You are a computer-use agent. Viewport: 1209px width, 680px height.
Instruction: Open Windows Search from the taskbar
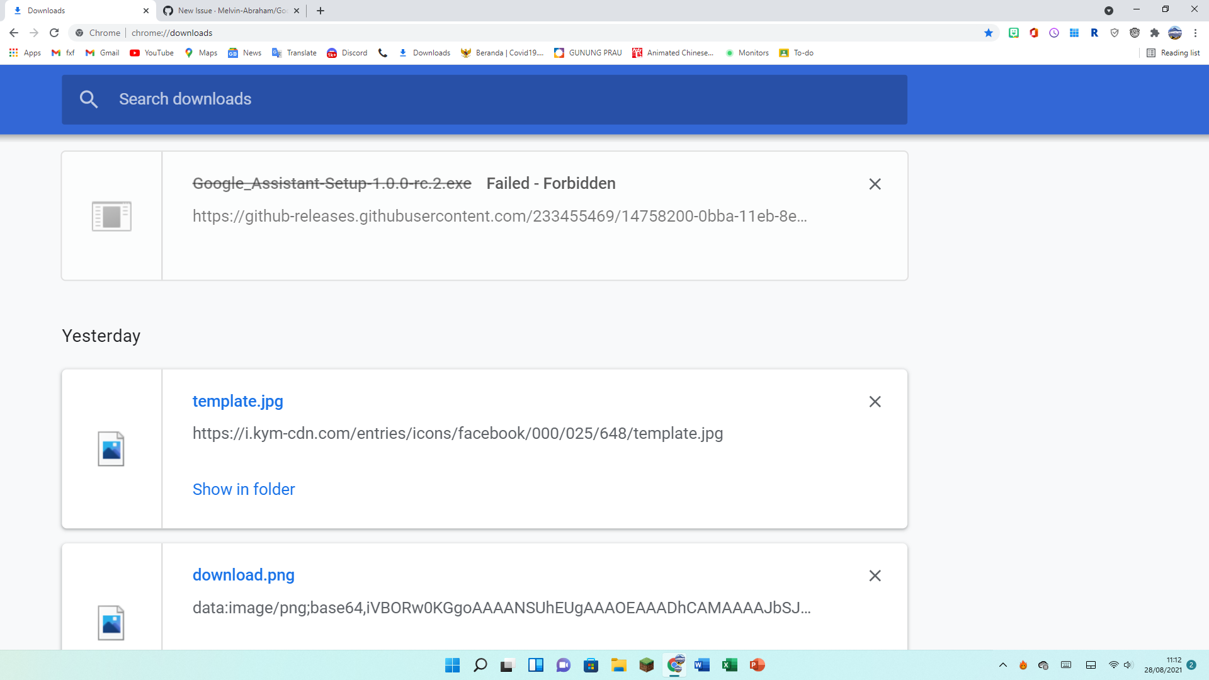(x=480, y=665)
